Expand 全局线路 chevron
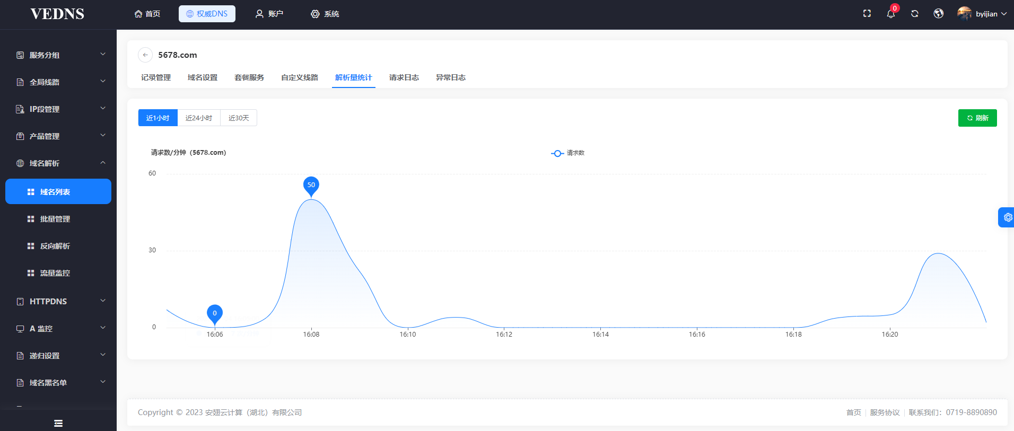 pyautogui.click(x=103, y=81)
